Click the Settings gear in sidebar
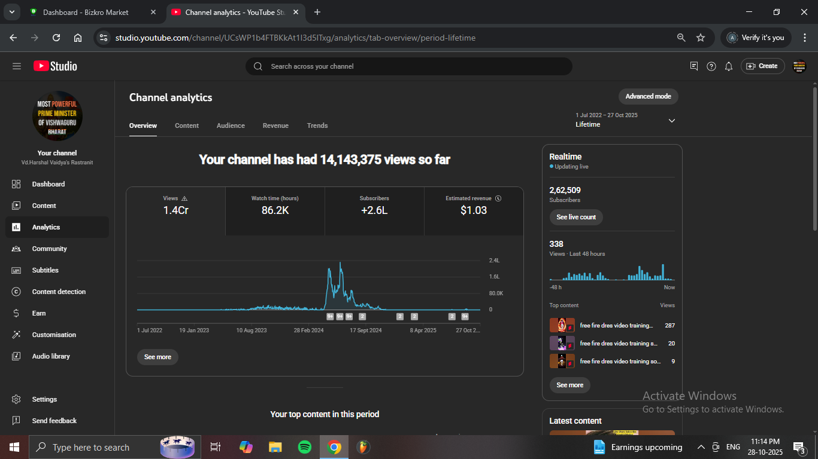 [x=17, y=399]
